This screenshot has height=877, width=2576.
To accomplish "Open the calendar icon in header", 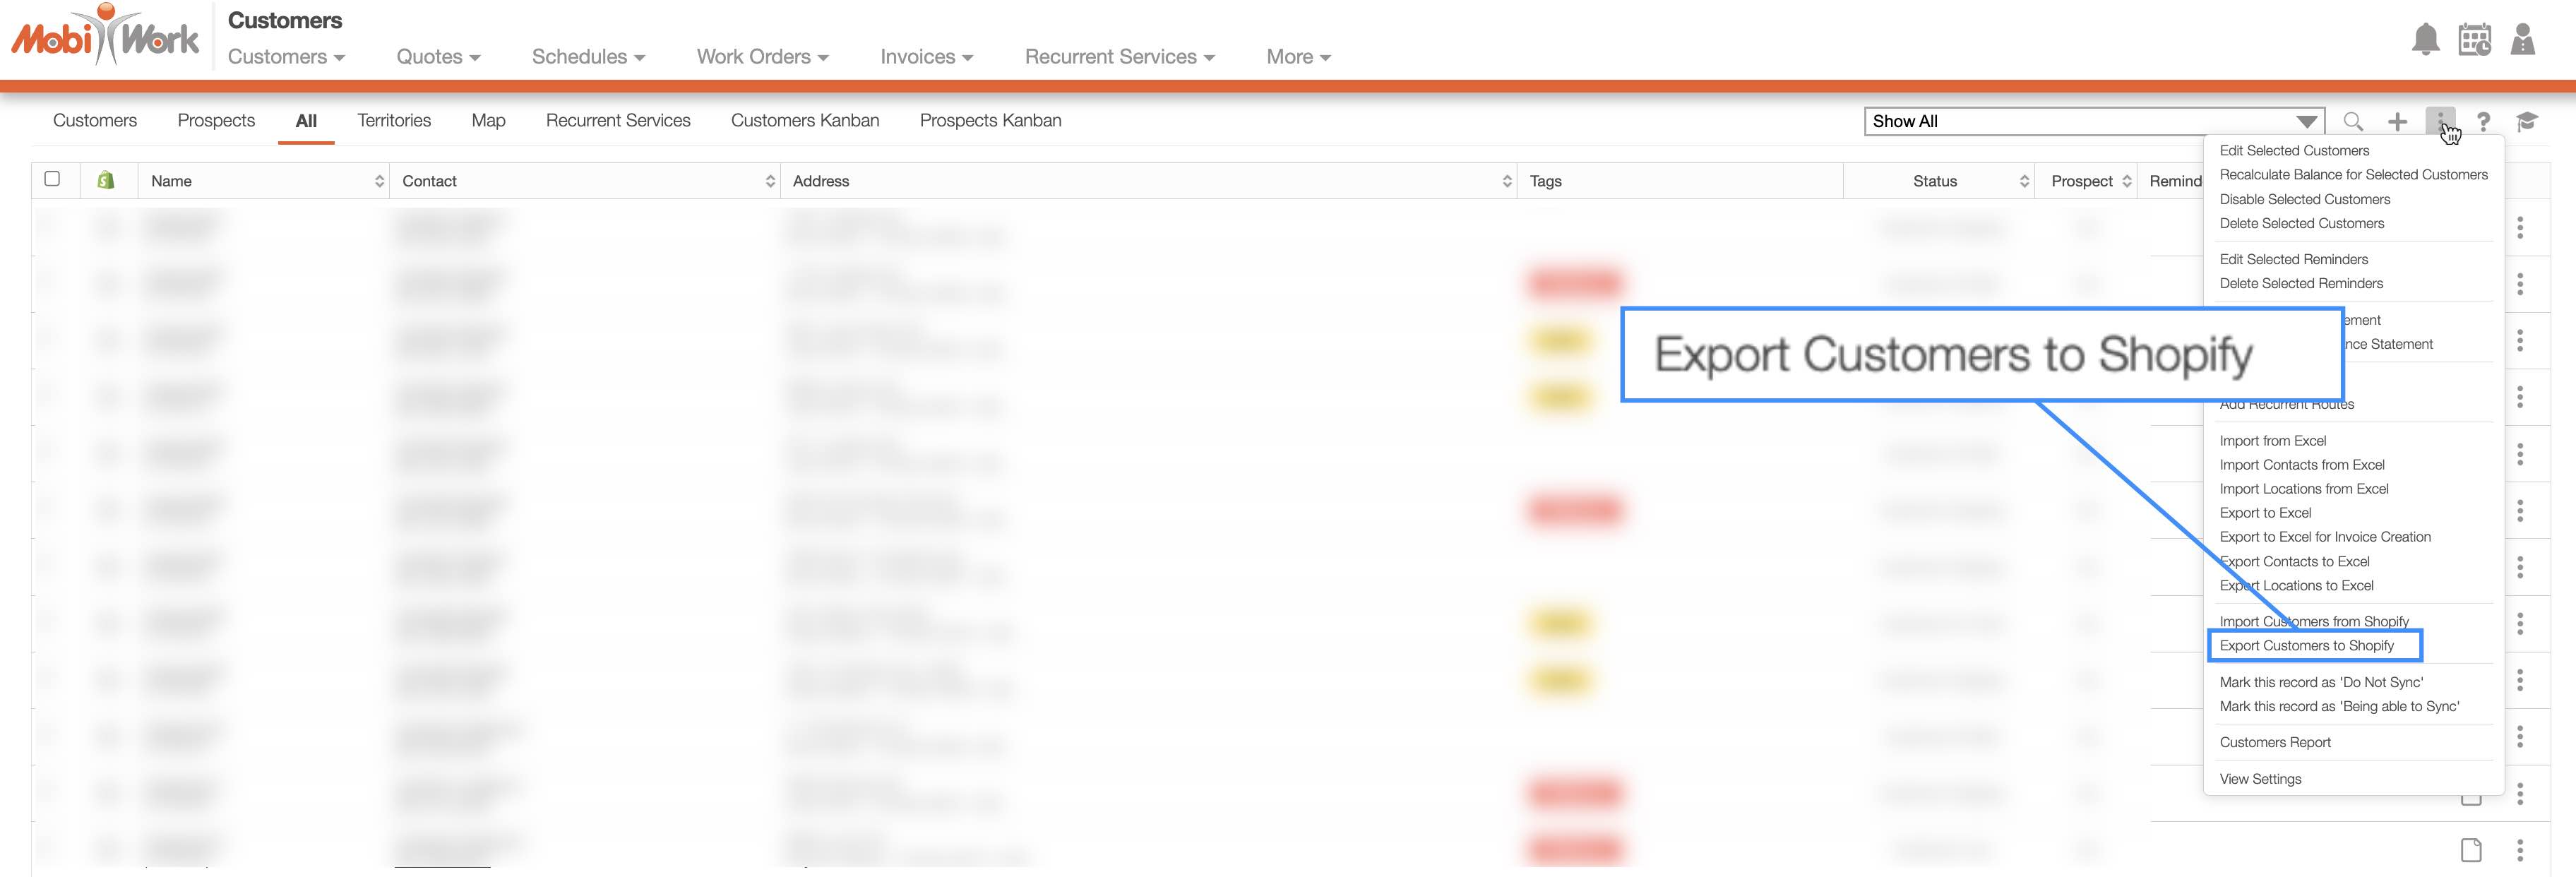I will pos(2474,40).
